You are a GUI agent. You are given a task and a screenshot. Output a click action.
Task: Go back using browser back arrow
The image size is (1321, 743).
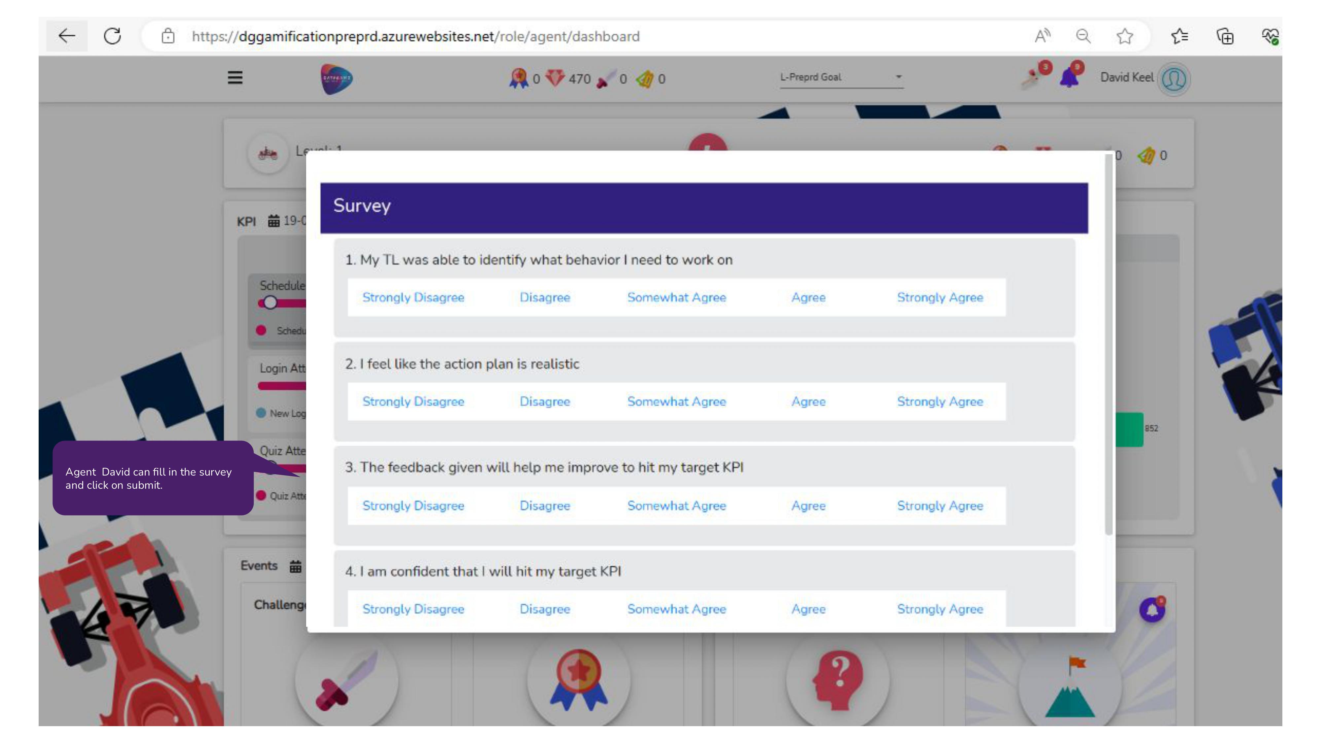tap(67, 36)
